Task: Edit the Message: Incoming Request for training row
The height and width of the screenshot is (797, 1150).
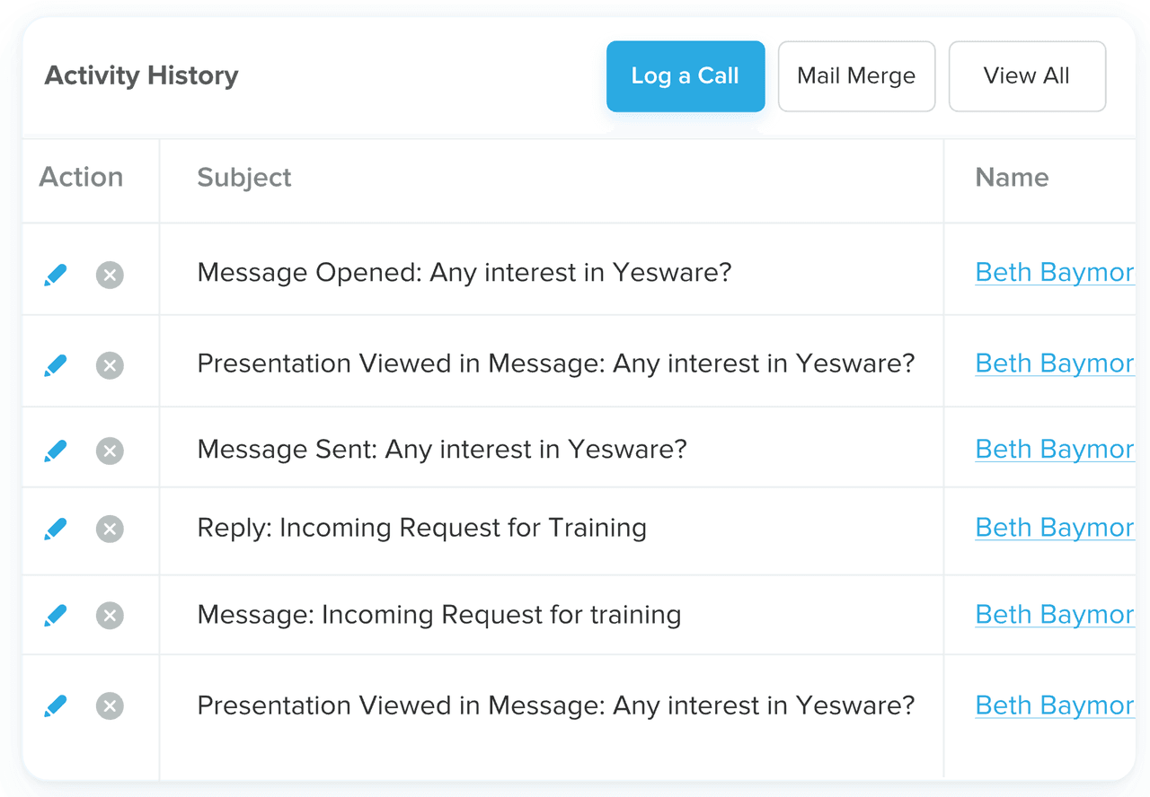Action: [55, 616]
